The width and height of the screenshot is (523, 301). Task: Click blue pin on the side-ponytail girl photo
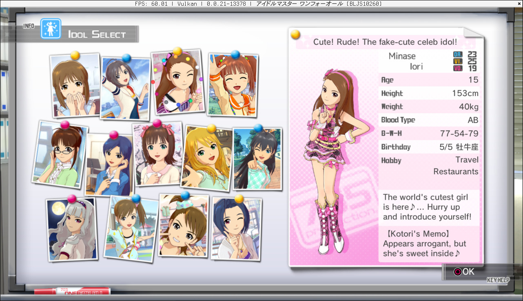click(x=136, y=198)
